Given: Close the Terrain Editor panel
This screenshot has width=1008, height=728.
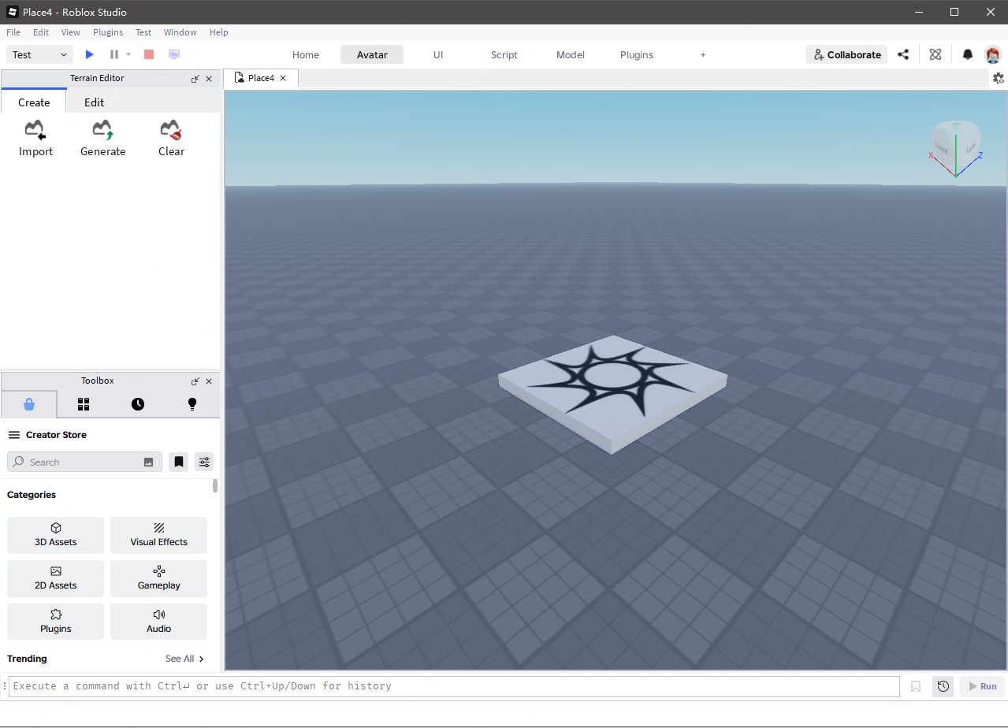Looking at the screenshot, I should click(x=209, y=79).
